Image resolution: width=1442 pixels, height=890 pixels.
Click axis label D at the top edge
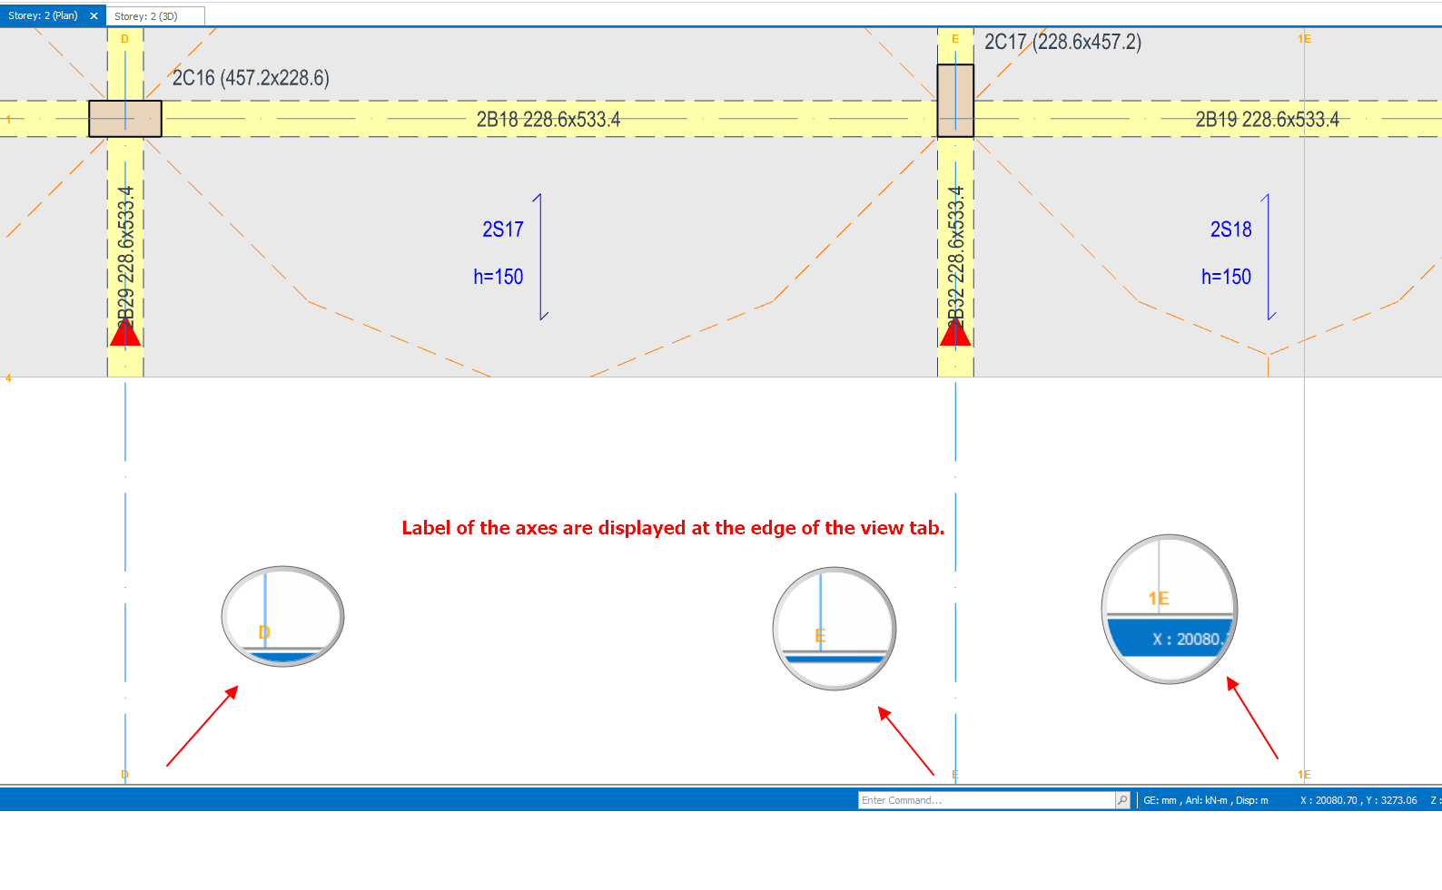click(x=125, y=39)
